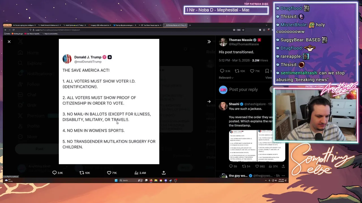The height and width of the screenshot is (203, 362).
Task: Bookmark Thomas Massie's post
Action: coord(267,71)
